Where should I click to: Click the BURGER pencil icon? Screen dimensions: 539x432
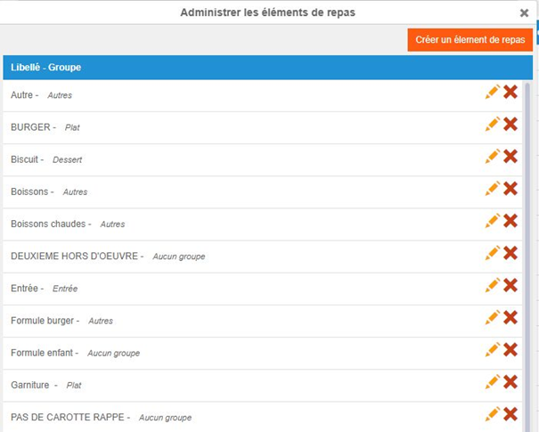[492, 125]
